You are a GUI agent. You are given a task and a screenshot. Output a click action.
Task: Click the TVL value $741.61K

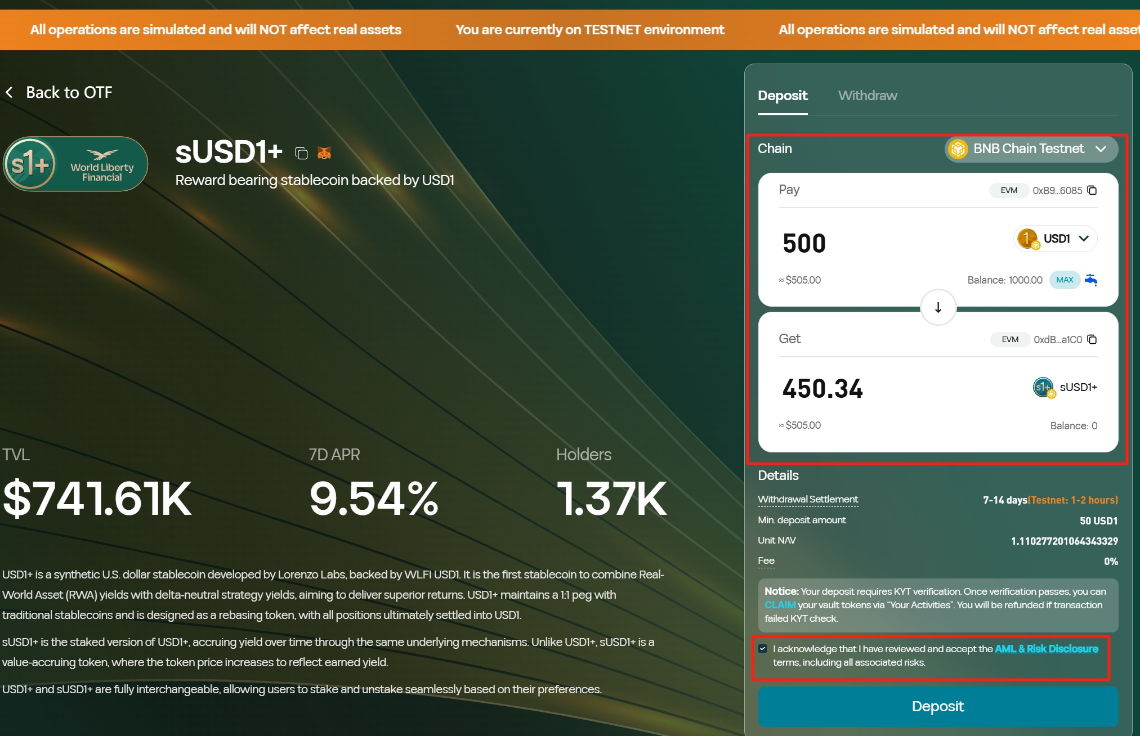tap(97, 499)
